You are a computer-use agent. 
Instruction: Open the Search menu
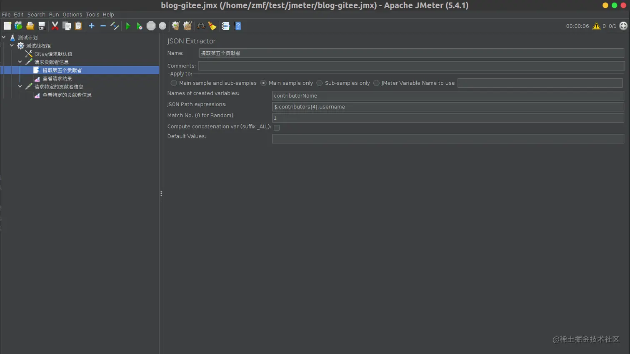tap(36, 15)
